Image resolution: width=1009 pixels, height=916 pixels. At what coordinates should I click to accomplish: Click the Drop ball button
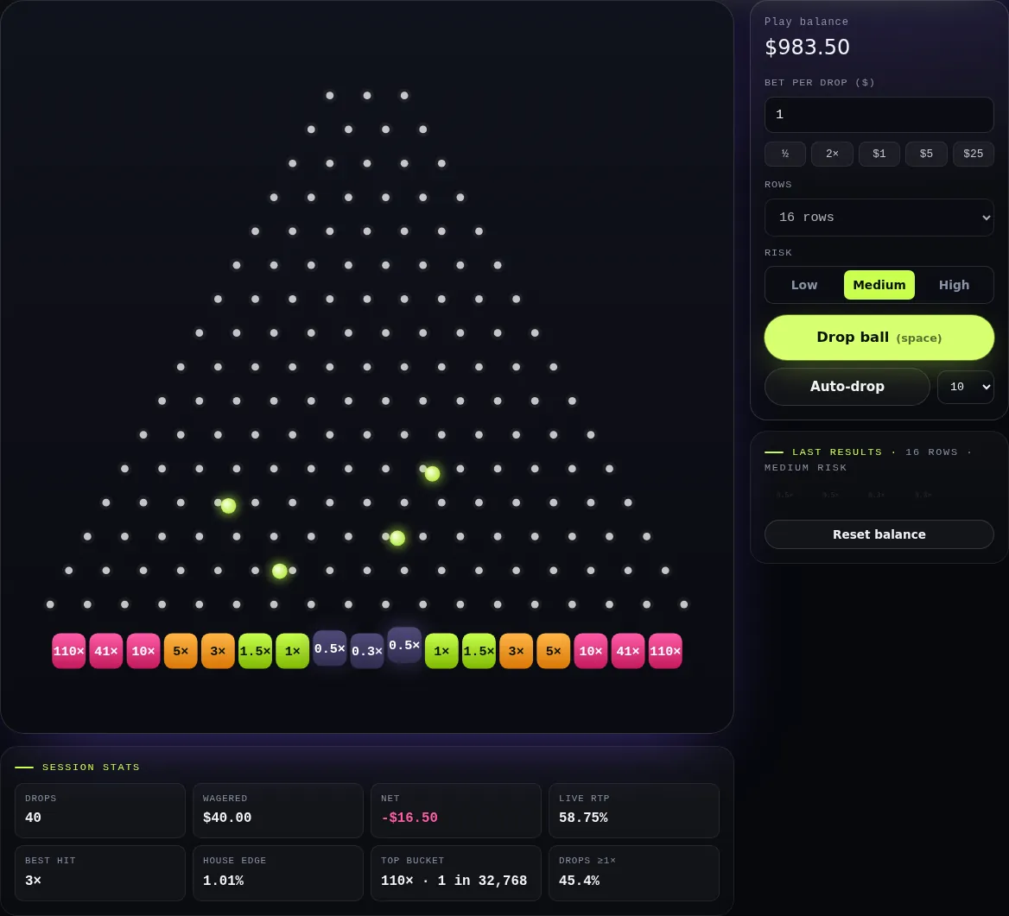[x=879, y=337]
